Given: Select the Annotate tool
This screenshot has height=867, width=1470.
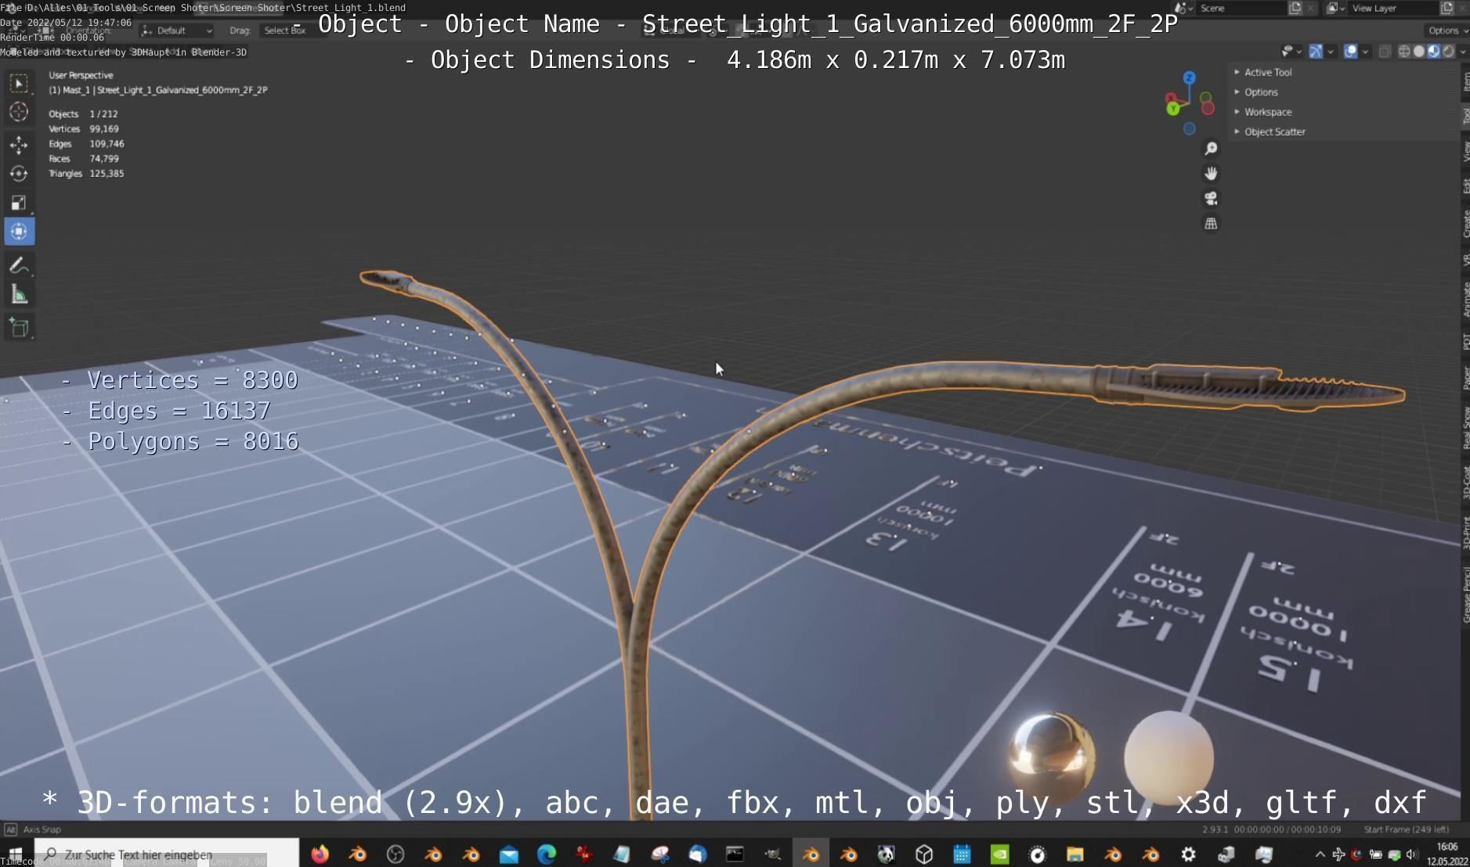Looking at the screenshot, I should (19, 266).
